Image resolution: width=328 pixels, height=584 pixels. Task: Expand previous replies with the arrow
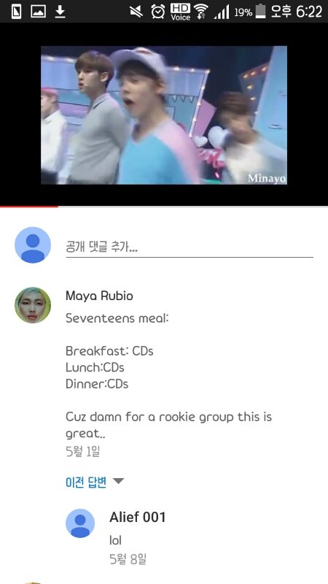click(118, 481)
